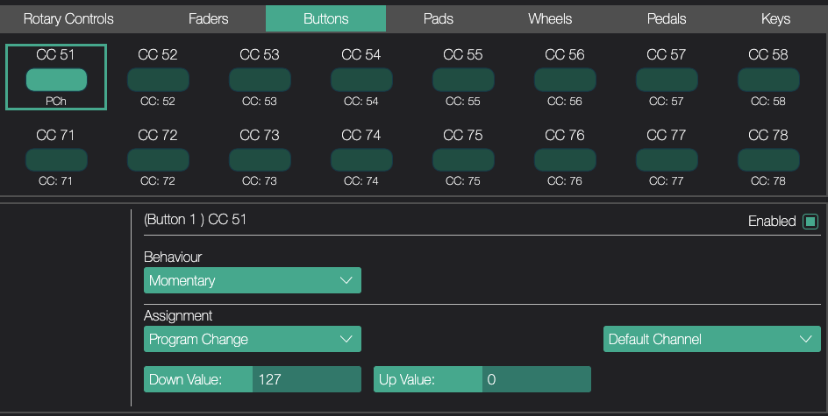Screen dimensions: 828x416
Task: Go to the Wheels tab
Action: point(550,19)
